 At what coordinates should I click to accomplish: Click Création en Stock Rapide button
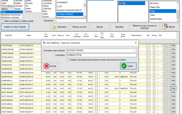tap(15, 27)
